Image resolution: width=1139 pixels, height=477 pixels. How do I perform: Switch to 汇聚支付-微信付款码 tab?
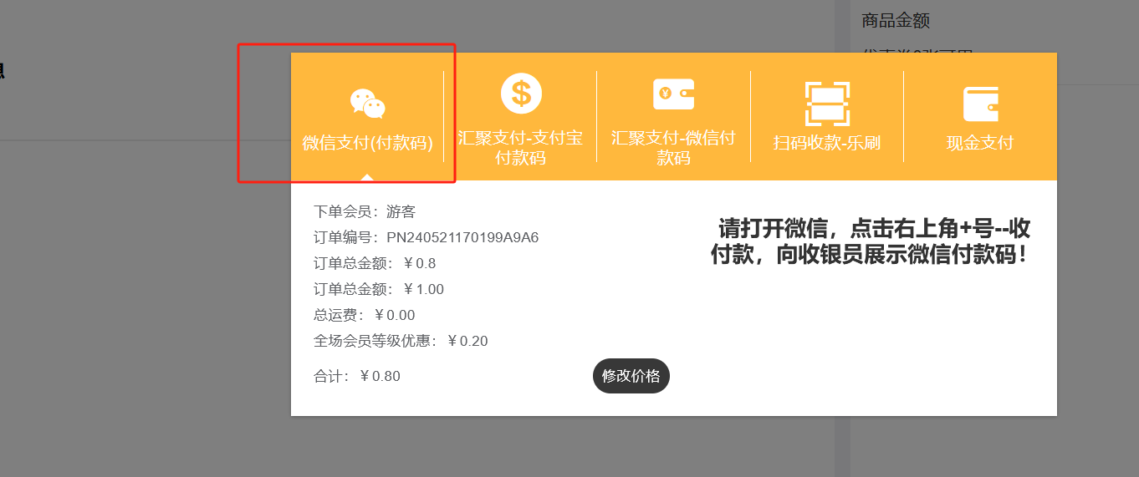tap(673, 117)
